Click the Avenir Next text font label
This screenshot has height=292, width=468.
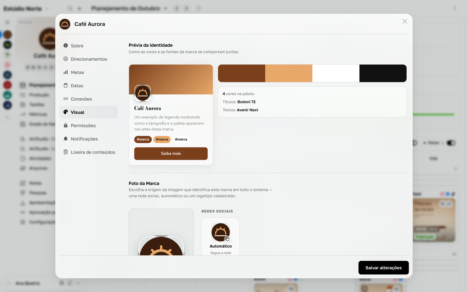coord(248,110)
